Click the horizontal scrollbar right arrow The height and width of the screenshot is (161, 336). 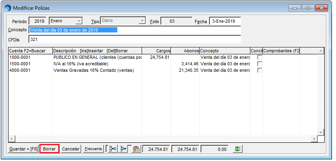[x=314, y=139]
